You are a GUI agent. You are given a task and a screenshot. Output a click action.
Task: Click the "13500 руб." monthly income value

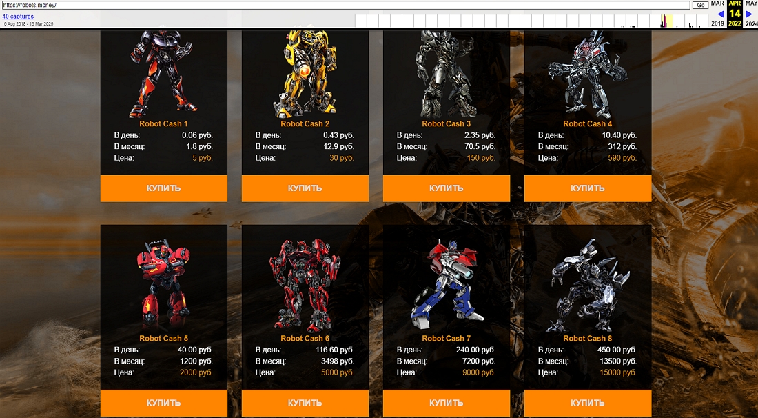[x=618, y=361]
